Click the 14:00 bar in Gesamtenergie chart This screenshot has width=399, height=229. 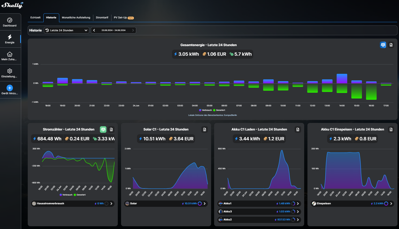(342, 83)
